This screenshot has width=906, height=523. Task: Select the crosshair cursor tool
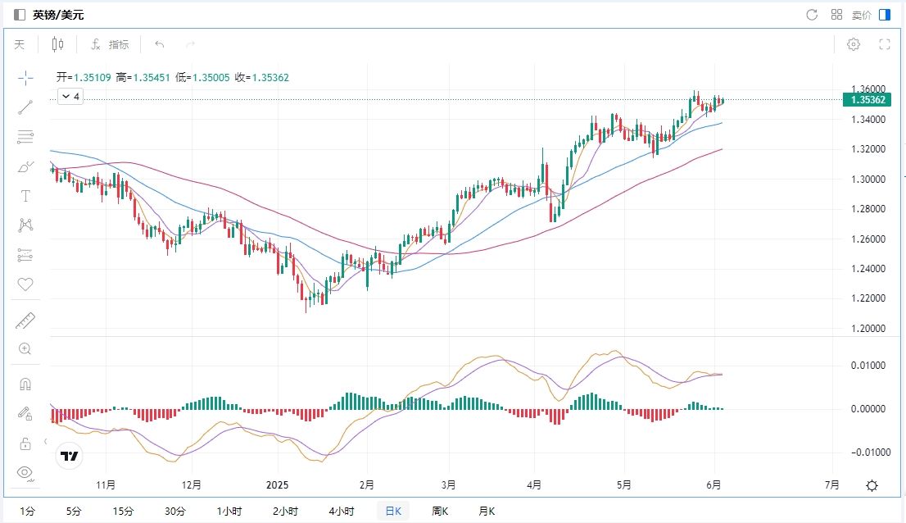25,78
